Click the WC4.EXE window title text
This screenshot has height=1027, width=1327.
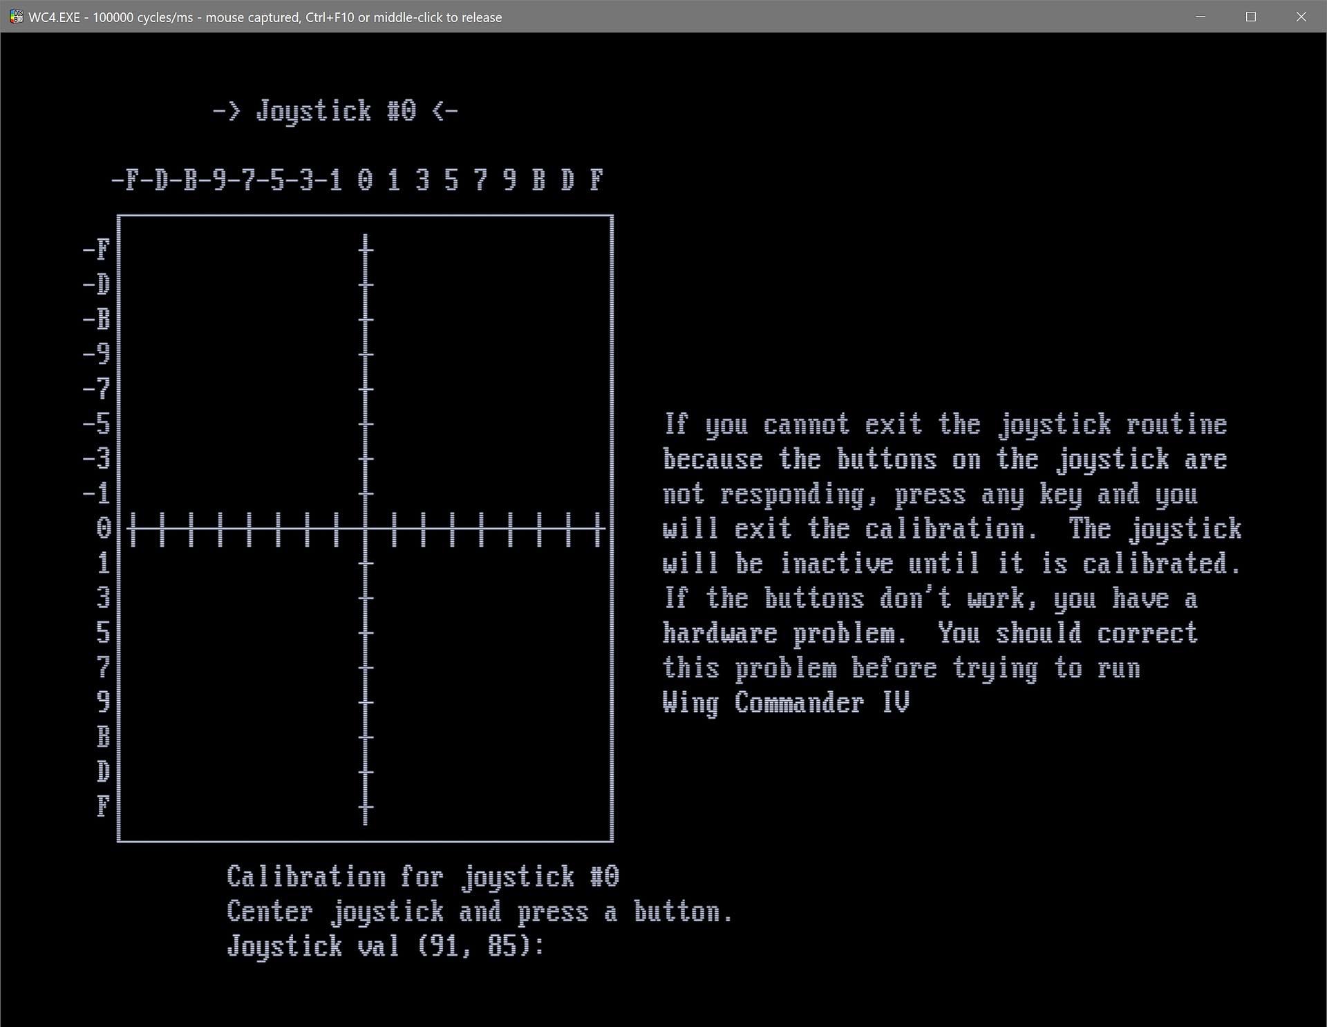tap(265, 17)
